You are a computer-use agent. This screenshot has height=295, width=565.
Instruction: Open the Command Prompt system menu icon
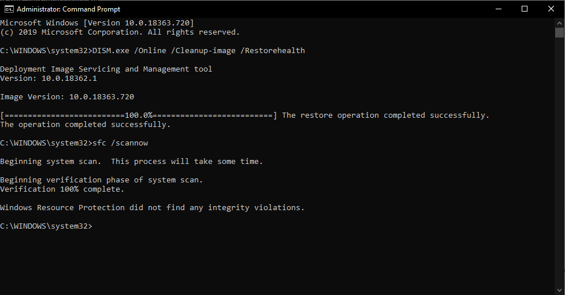9,9
